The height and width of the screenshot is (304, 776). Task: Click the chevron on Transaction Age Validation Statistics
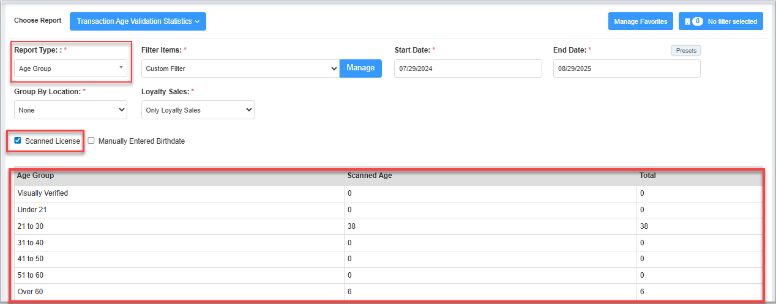pos(197,21)
